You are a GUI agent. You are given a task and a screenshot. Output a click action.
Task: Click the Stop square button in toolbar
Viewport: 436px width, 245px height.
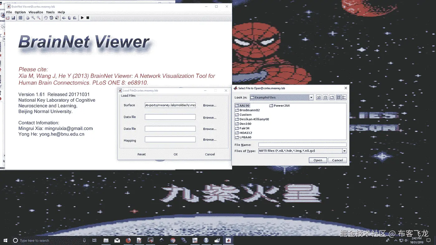88,18
